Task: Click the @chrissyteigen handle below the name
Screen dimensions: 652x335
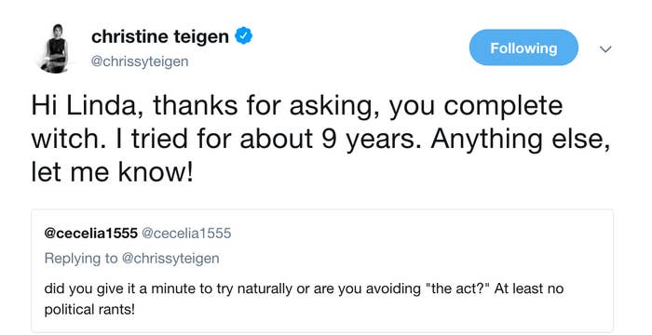Action: click(x=140, y=61)
